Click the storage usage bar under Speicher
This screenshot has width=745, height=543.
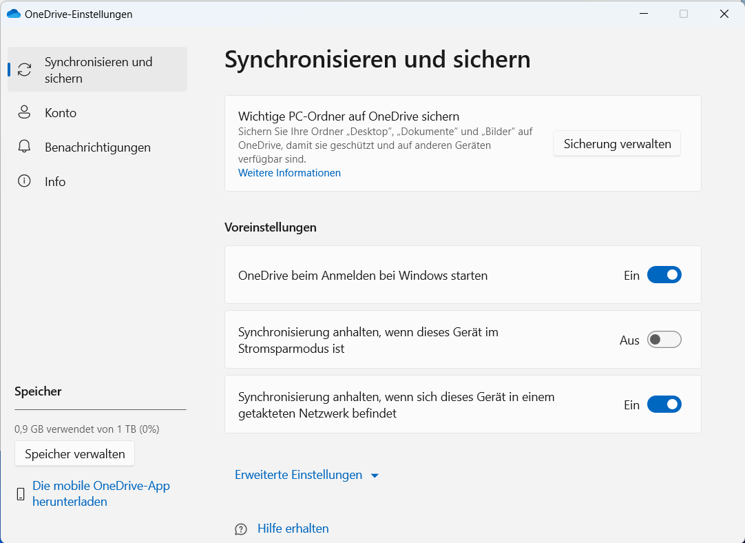coord(100,429)
